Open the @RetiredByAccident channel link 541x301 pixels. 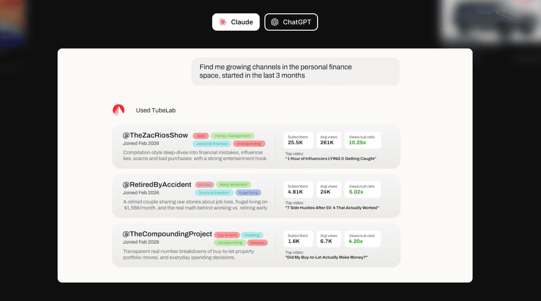tap(157, 184)
